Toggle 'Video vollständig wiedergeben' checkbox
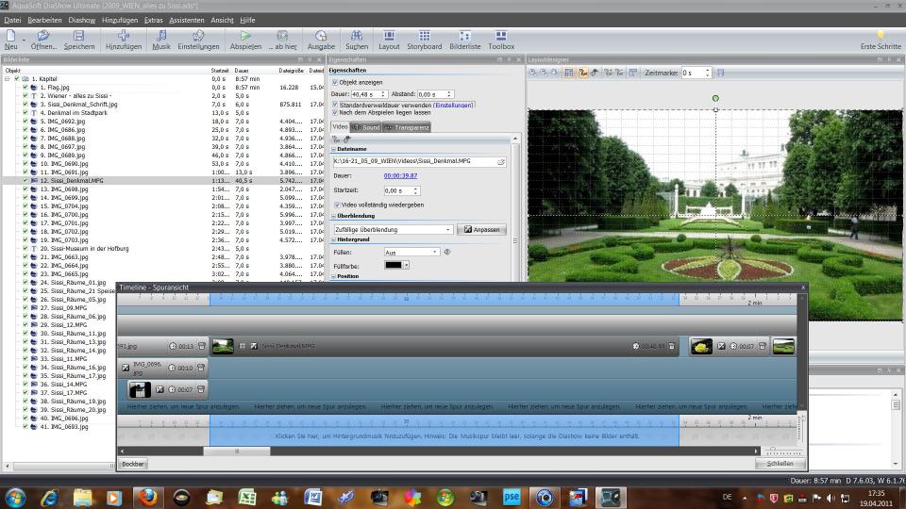906x509 pixels. (x=338, y=205)
